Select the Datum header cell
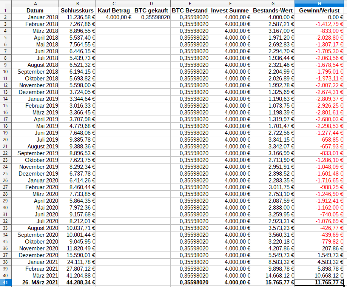The width and height of the screenshot is (347, 287). click(x=35, y=11)
